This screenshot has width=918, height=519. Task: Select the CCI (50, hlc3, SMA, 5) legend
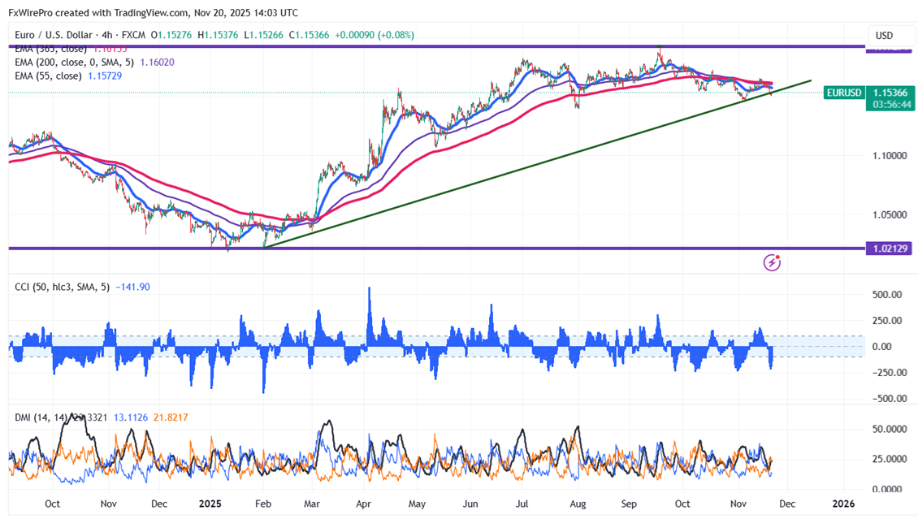click(62, 288)
